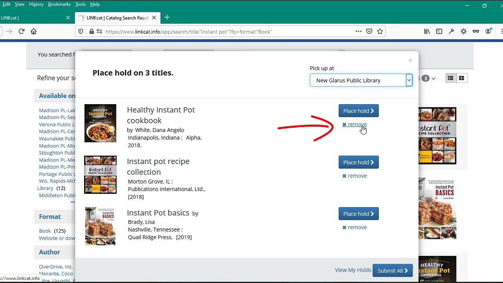Open a new browser tab
The width and height of the screenshot is (503, 283).
(x=167, y=17)
